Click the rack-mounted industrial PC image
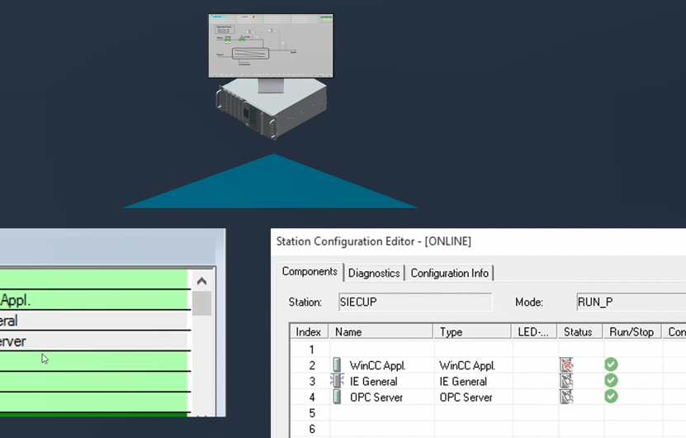The width and height of the screenshot is (686, 438). tap(271, 109)
